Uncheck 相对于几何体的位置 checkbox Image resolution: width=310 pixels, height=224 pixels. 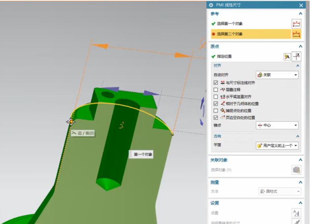tap(216, 104)
